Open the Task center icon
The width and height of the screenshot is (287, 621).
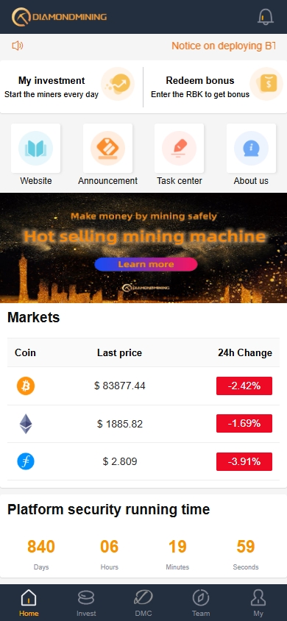pyautogui.click(x=179, y=148)
